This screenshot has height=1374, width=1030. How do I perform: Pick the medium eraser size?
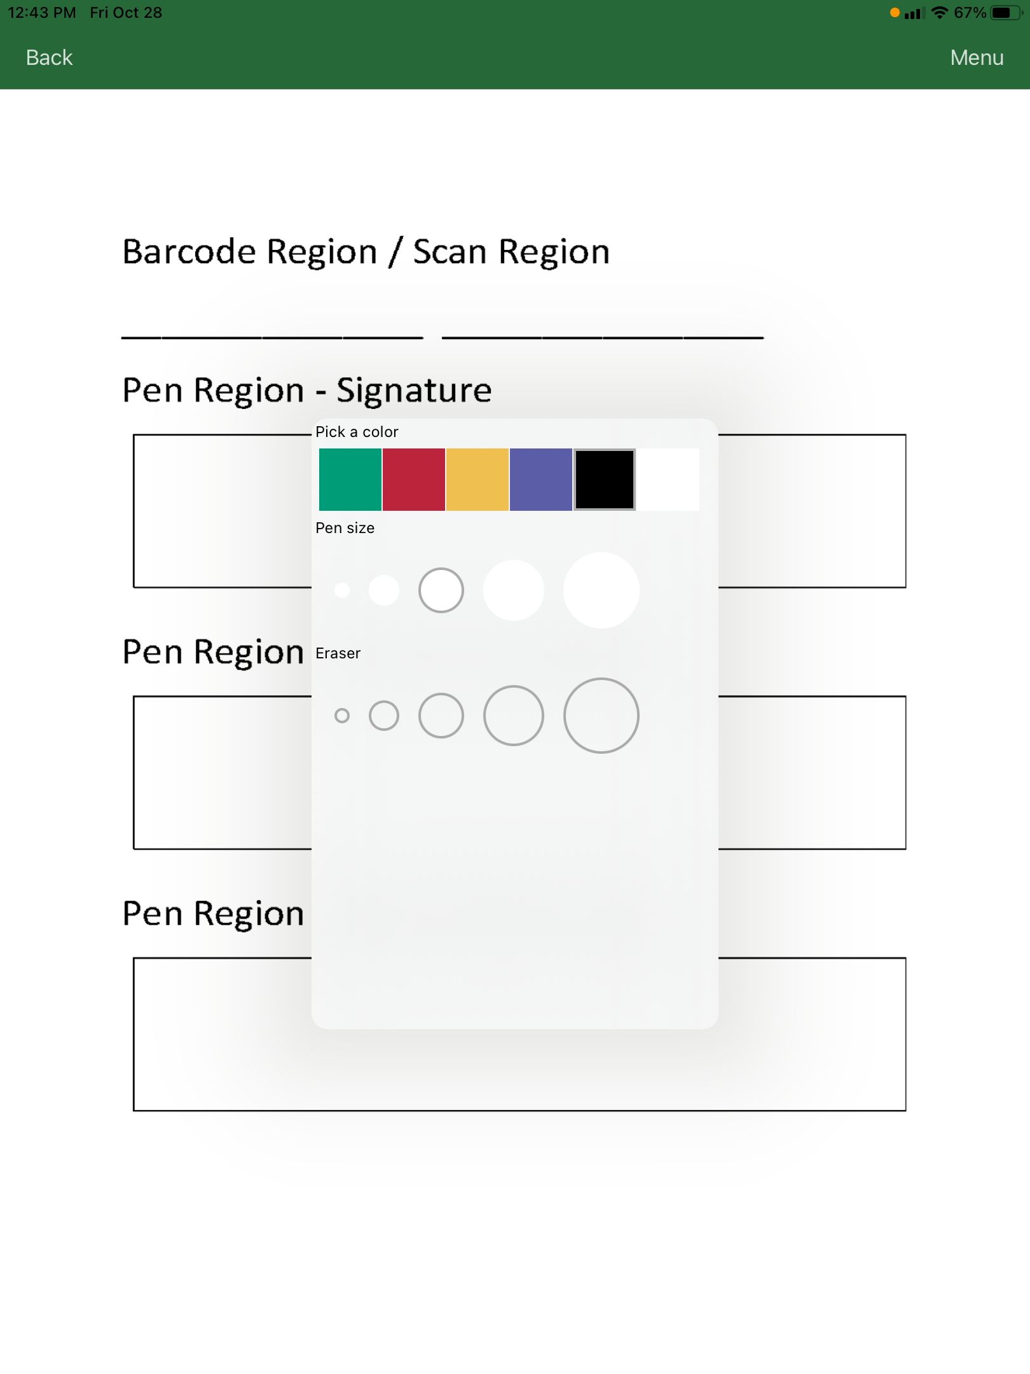441,716
